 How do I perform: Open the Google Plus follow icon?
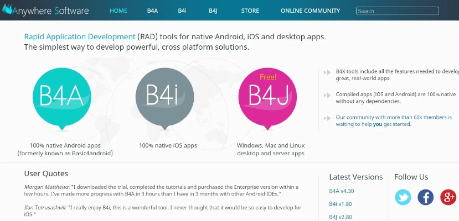pos(447,197)
